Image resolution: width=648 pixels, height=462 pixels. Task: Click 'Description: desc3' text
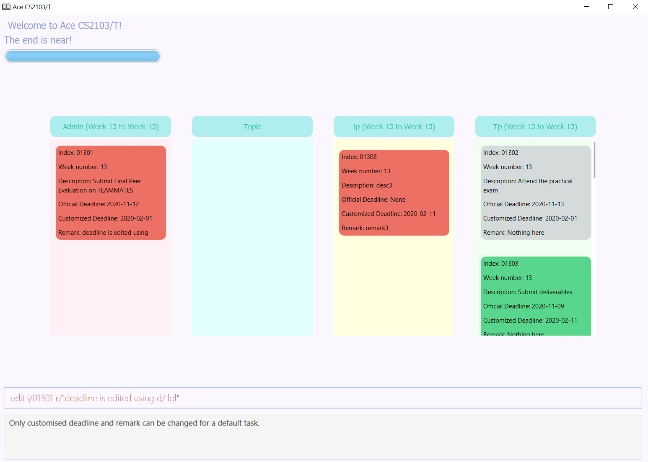367,185
